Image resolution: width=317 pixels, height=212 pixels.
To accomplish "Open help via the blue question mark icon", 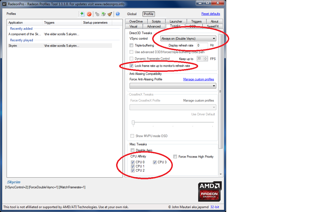I will tap(118, 14).
